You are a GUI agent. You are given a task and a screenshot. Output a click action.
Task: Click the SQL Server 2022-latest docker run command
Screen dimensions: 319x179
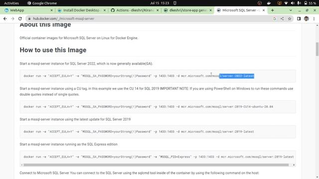139,76
